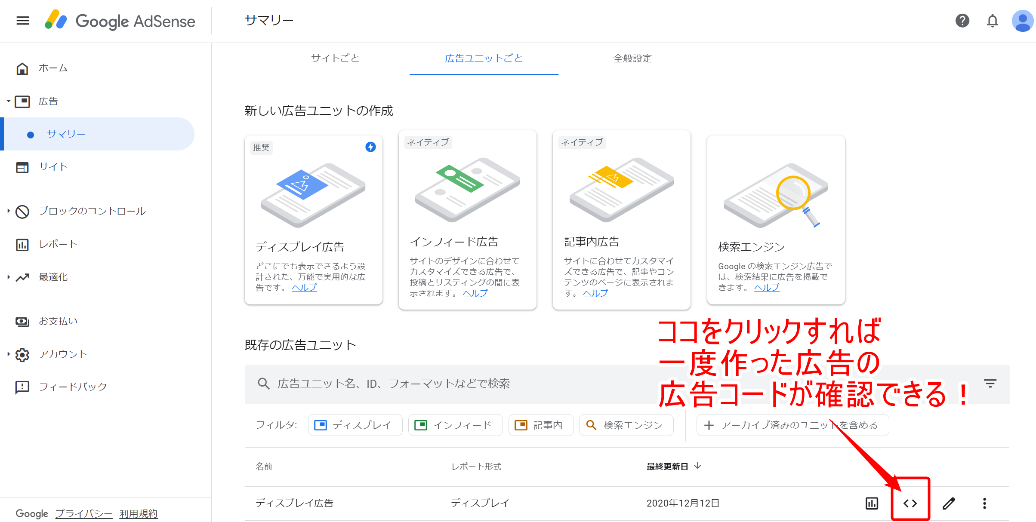Image resolution: width=1036 pixels, height=522 pixels.
Task: Open the help question mark icon
Action: click(962, 21)
